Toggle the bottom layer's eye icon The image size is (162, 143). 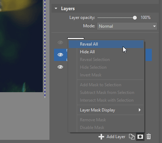(x=60, y=67)
